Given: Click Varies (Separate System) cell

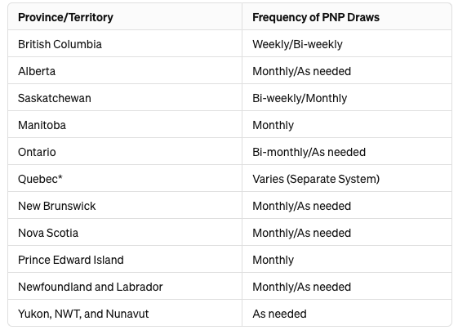Looking at the screenshot, I should (x=316, y=179).
